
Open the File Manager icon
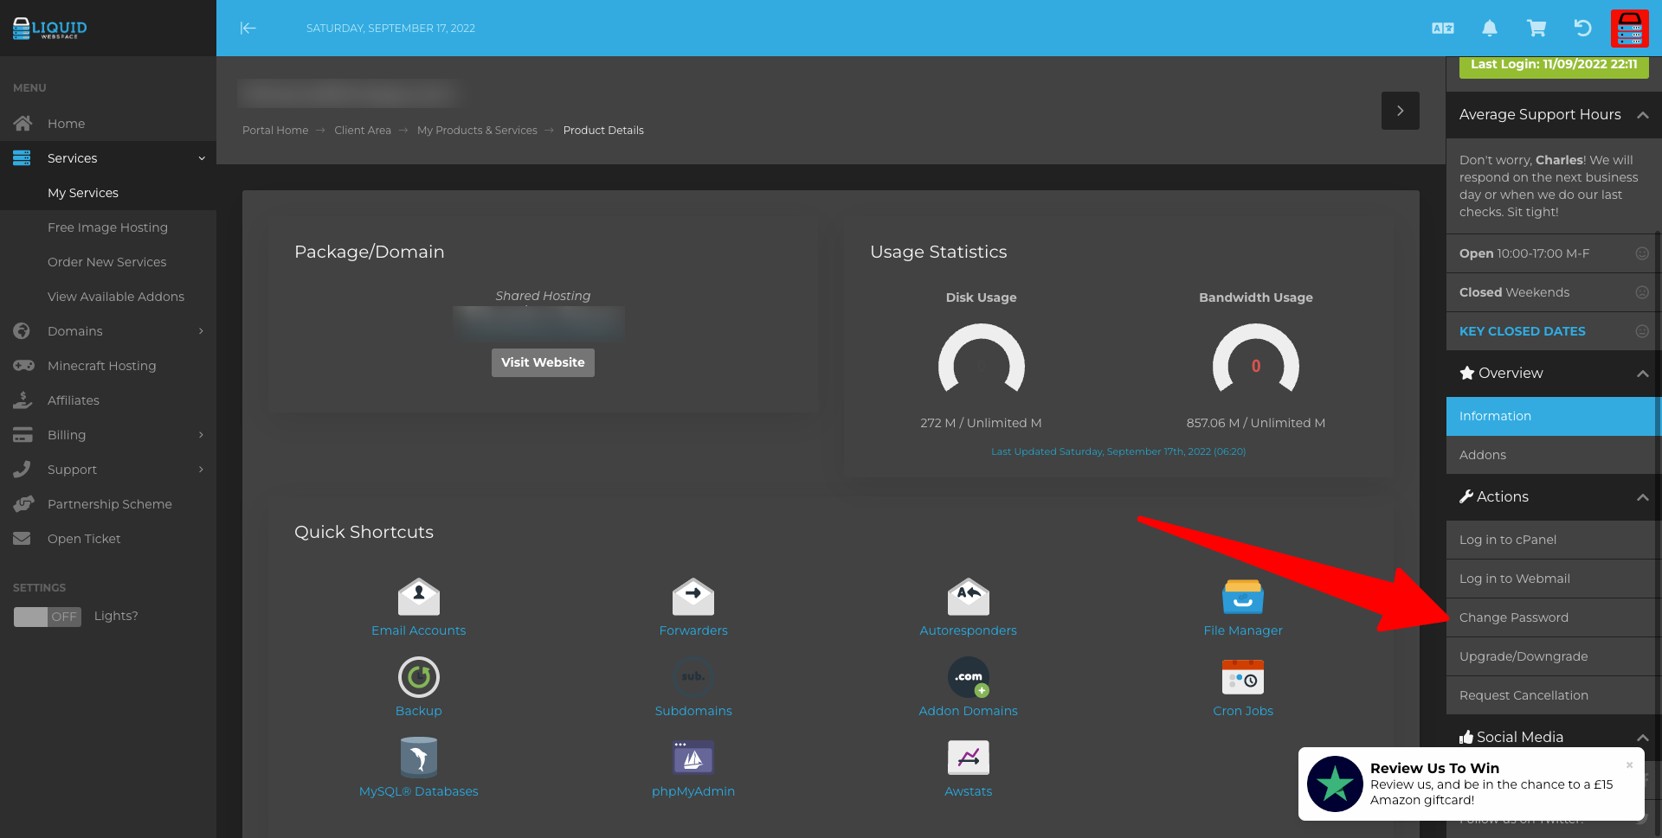click(1242, 597)
